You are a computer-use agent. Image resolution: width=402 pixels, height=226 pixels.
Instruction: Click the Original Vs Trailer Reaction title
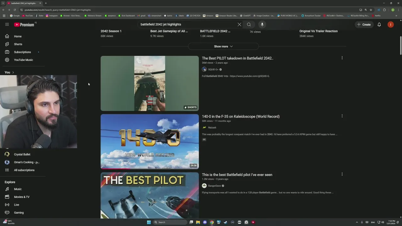[x=318, y=31]
